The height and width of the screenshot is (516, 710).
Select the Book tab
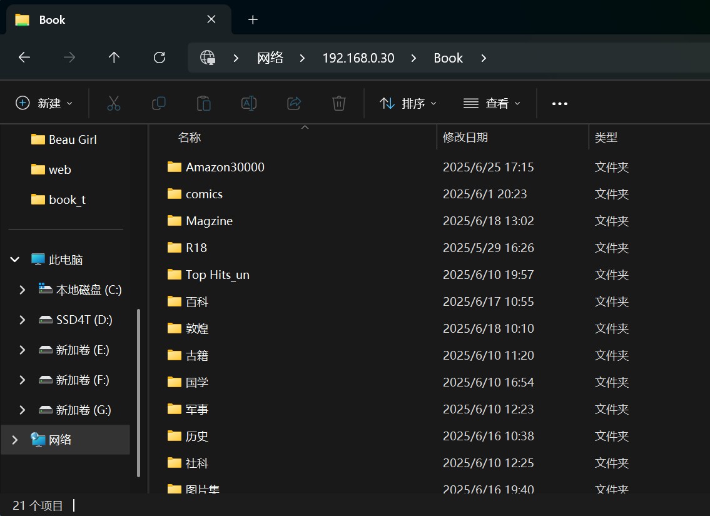[119, 19]
